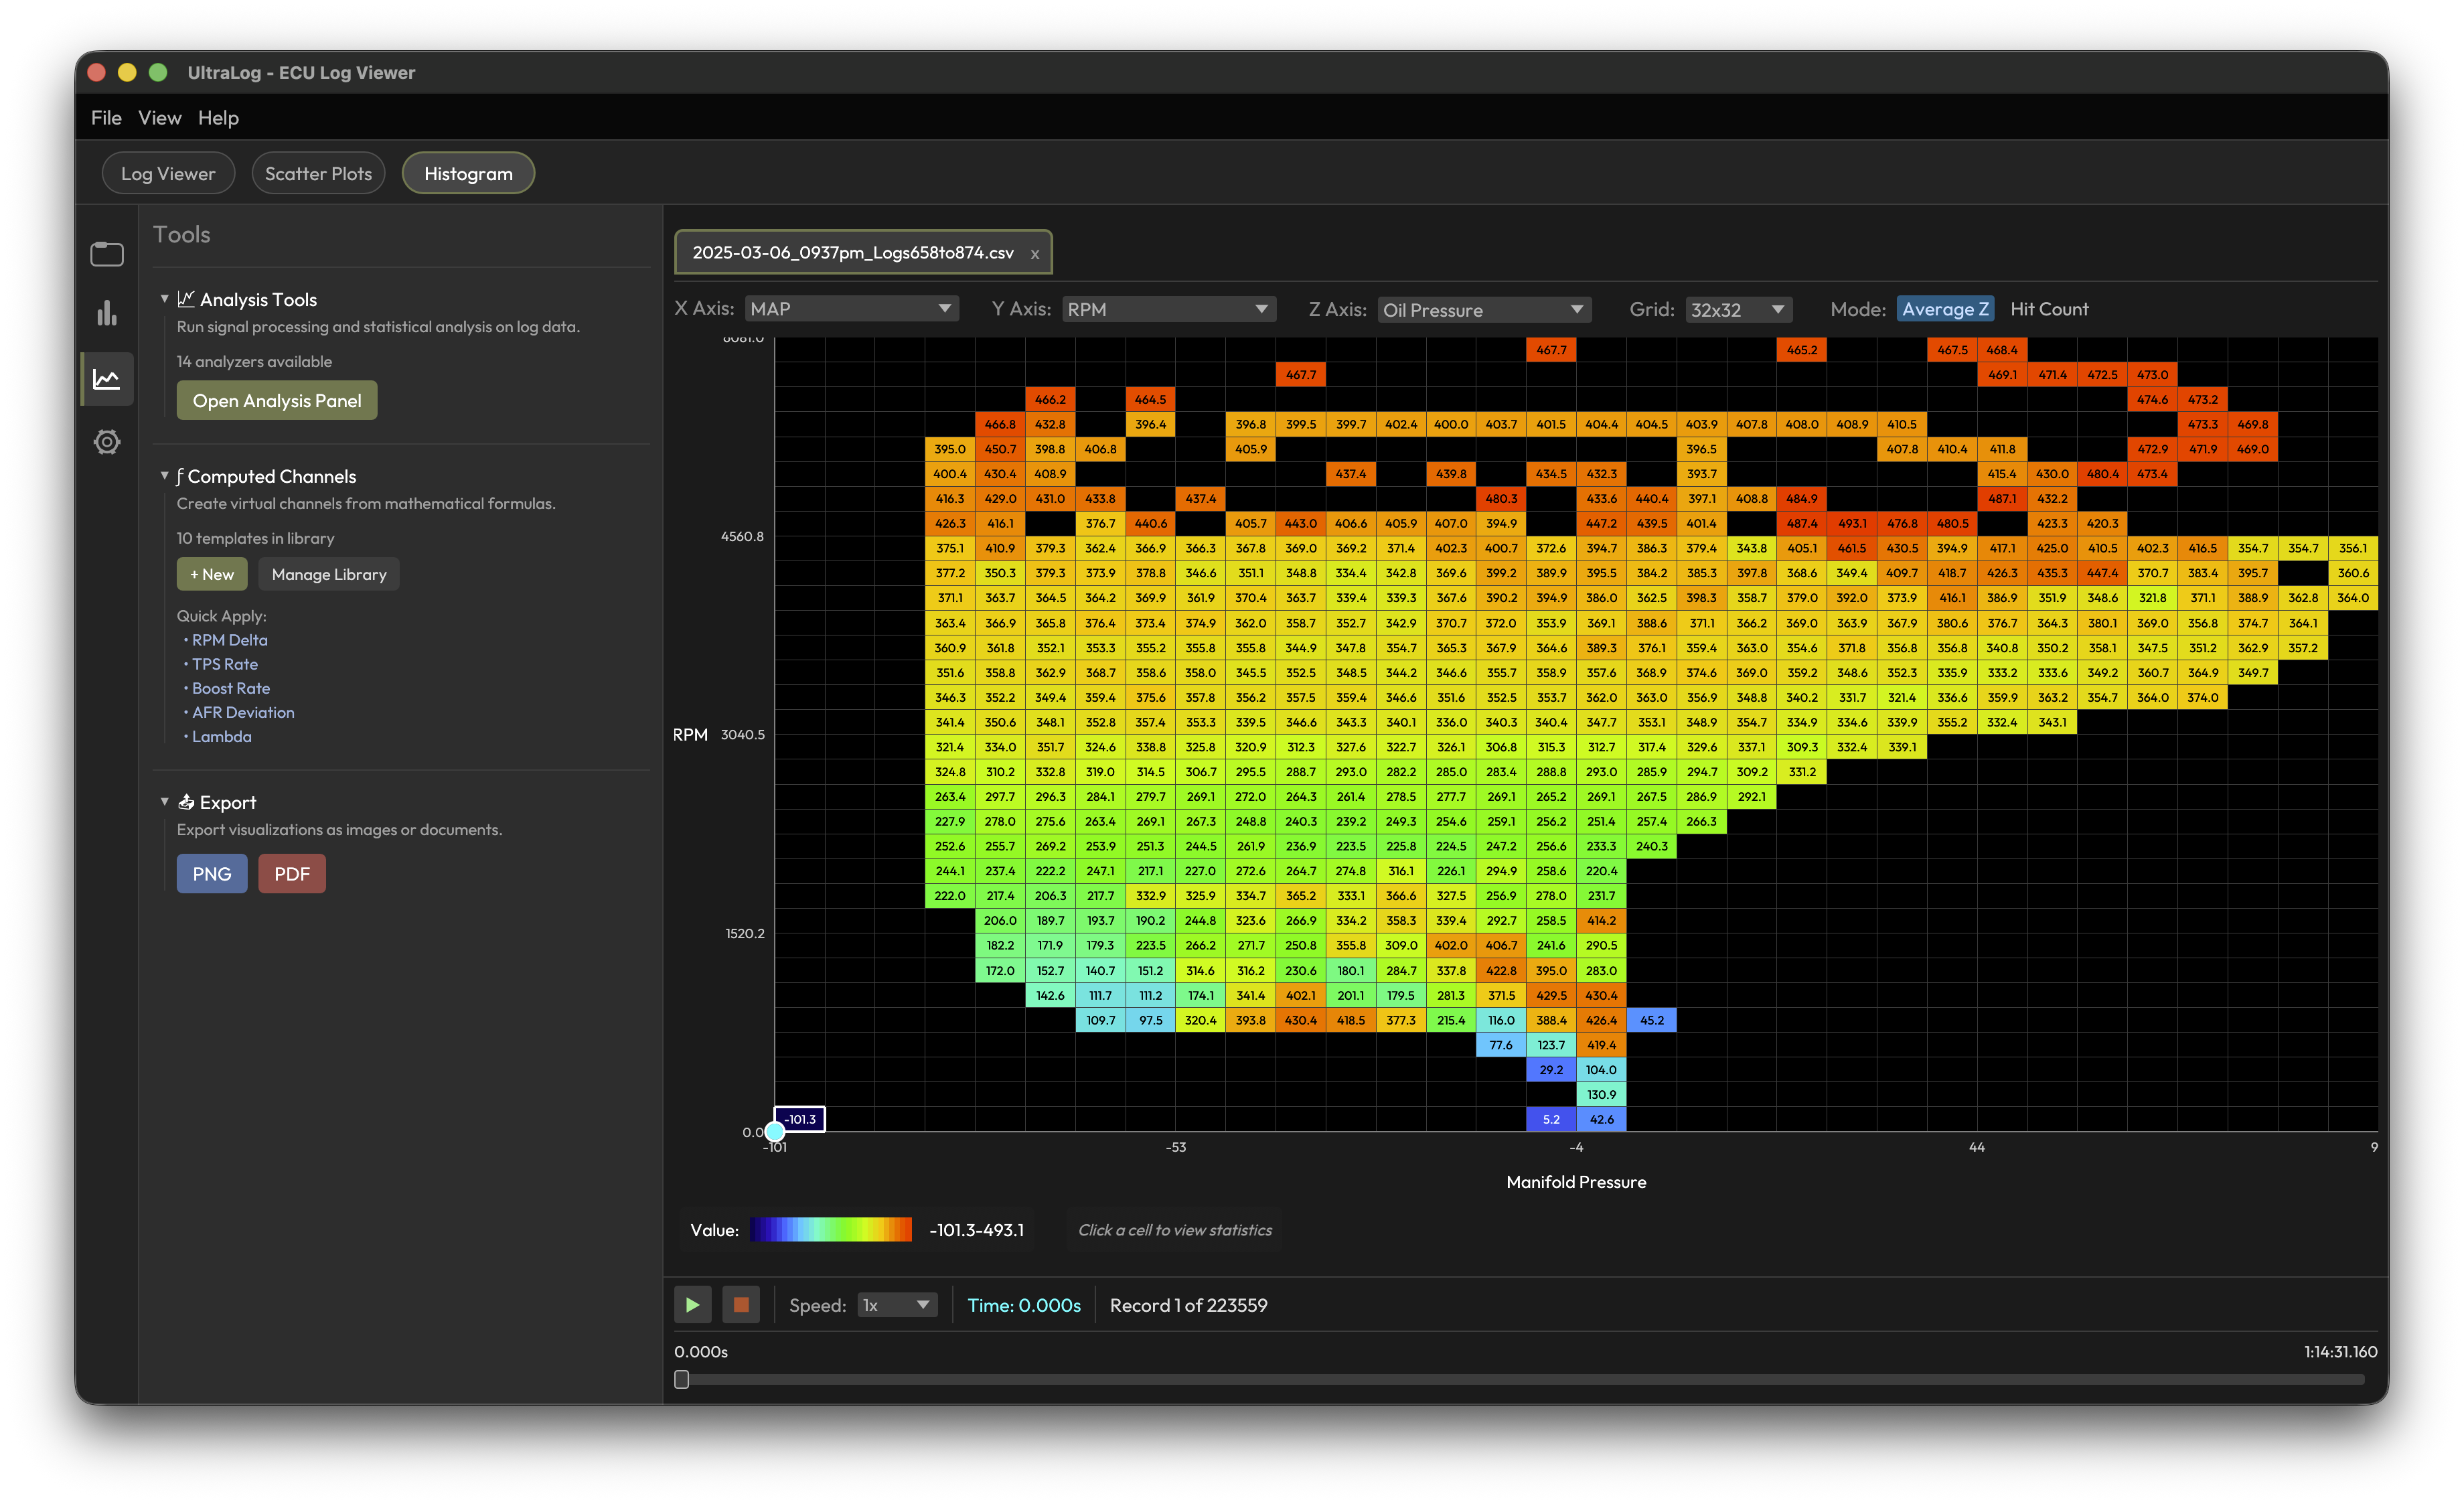Switch Mode to Hit Count
2464x1504 pixels.
(x=2049, y=308)
